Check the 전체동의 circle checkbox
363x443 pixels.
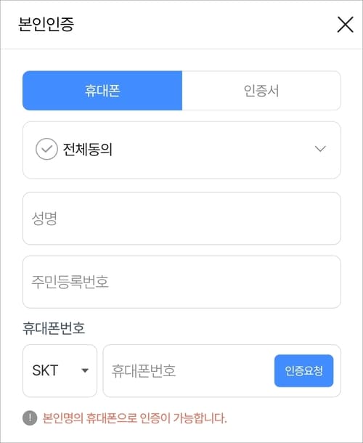(x=46, y=149)
